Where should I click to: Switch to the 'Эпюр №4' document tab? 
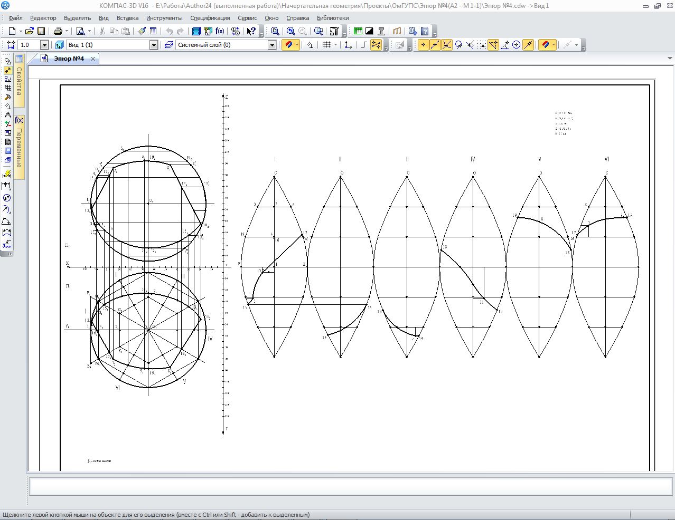click(x=69, y=59)
